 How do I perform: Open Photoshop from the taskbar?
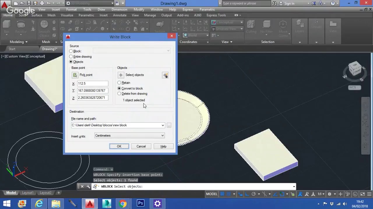(x=140, y=203)
